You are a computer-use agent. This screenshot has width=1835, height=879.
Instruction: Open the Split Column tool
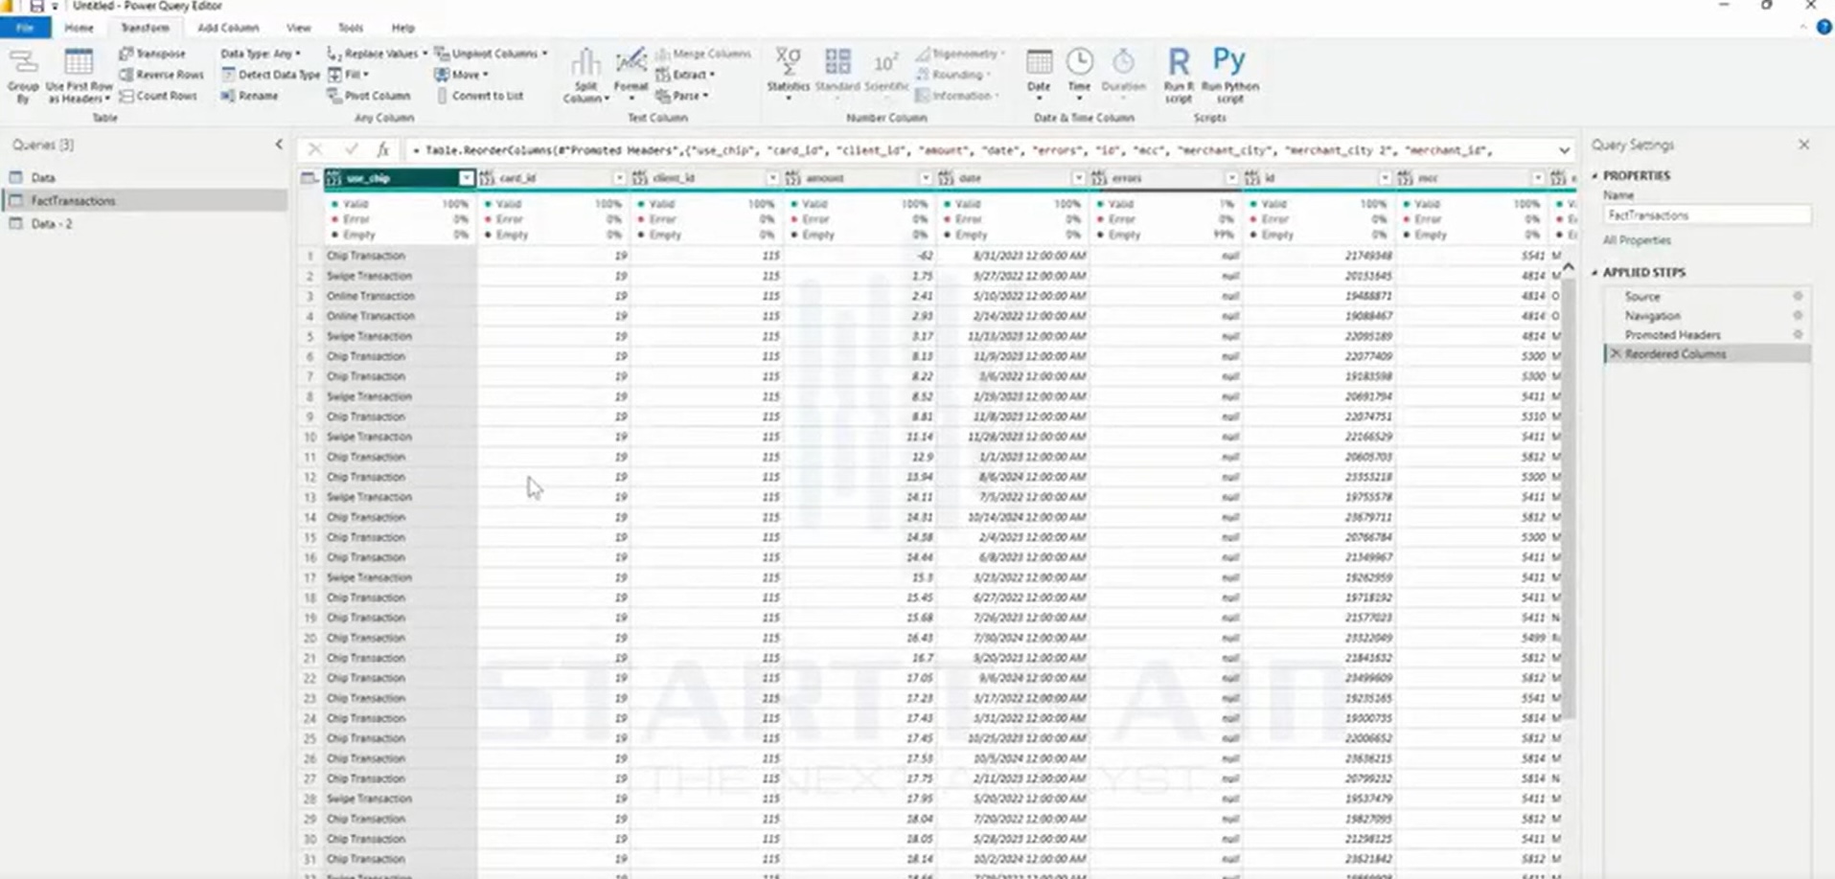point(585,76)
